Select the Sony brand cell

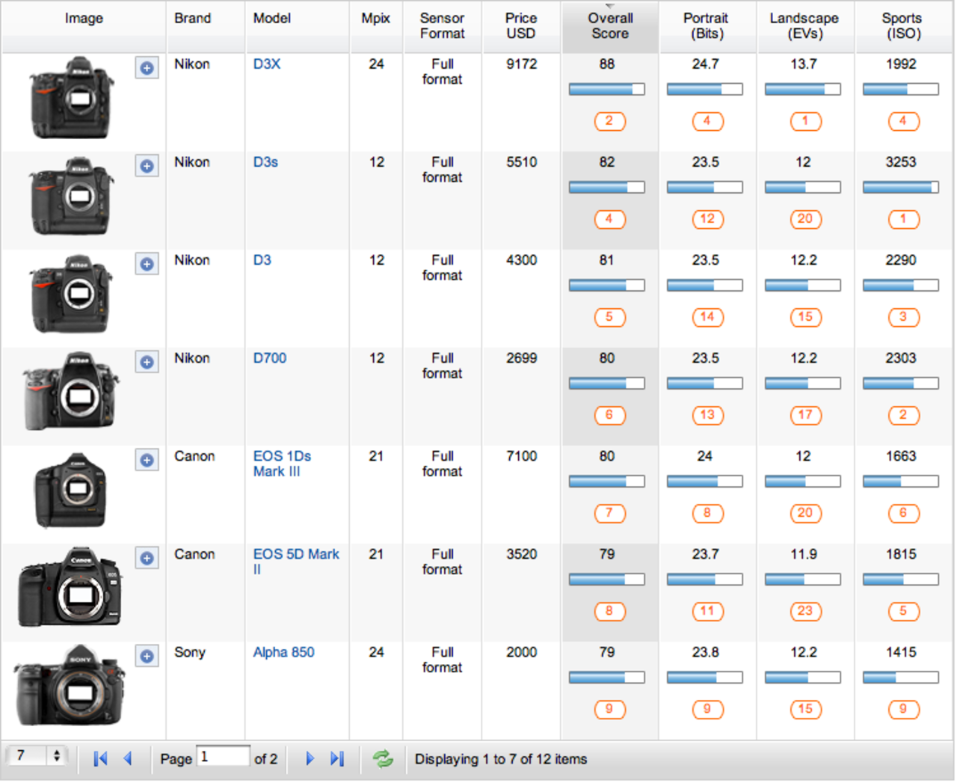coord(190,652)
